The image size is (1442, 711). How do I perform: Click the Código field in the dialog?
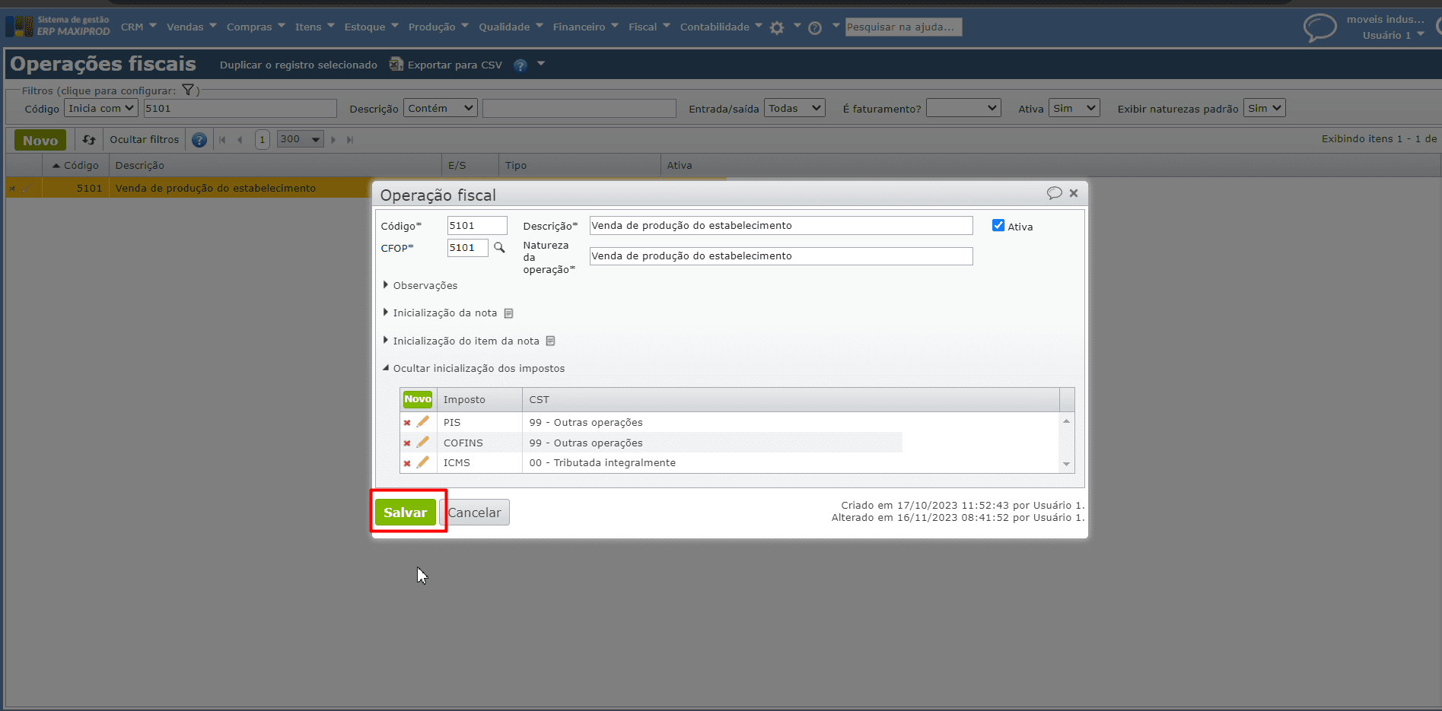477,226
